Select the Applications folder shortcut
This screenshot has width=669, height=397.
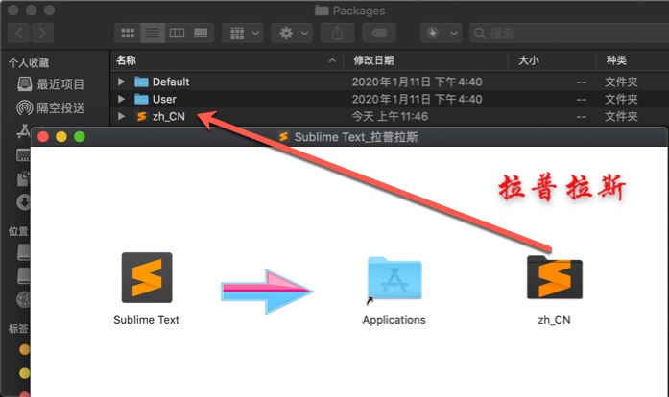click(394, 279)
